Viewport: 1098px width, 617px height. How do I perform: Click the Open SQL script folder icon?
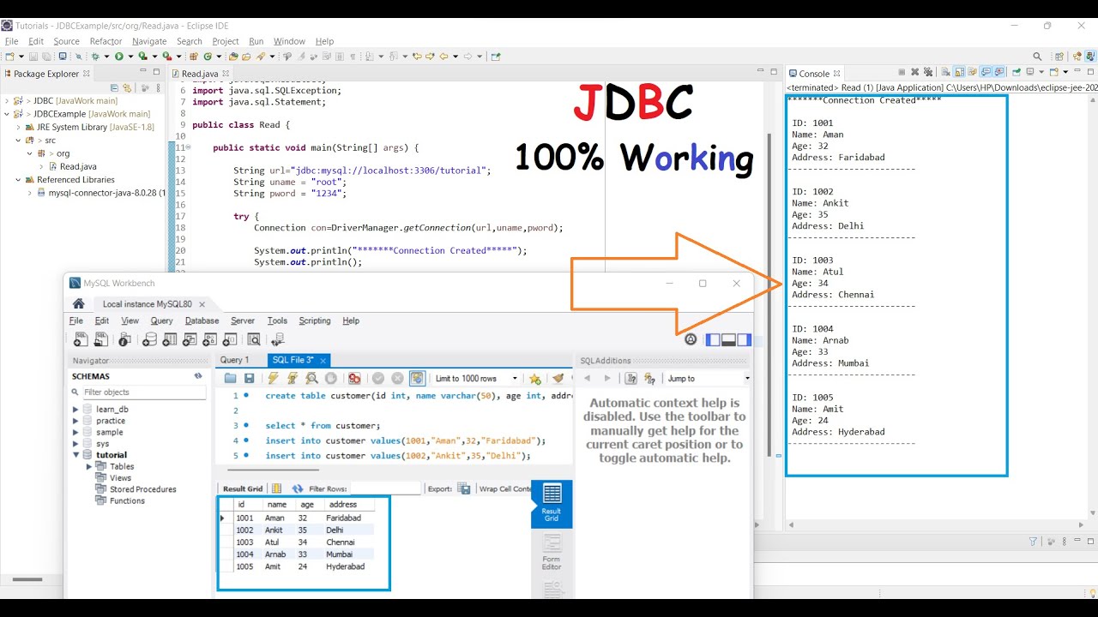click(x=230, y=378)
